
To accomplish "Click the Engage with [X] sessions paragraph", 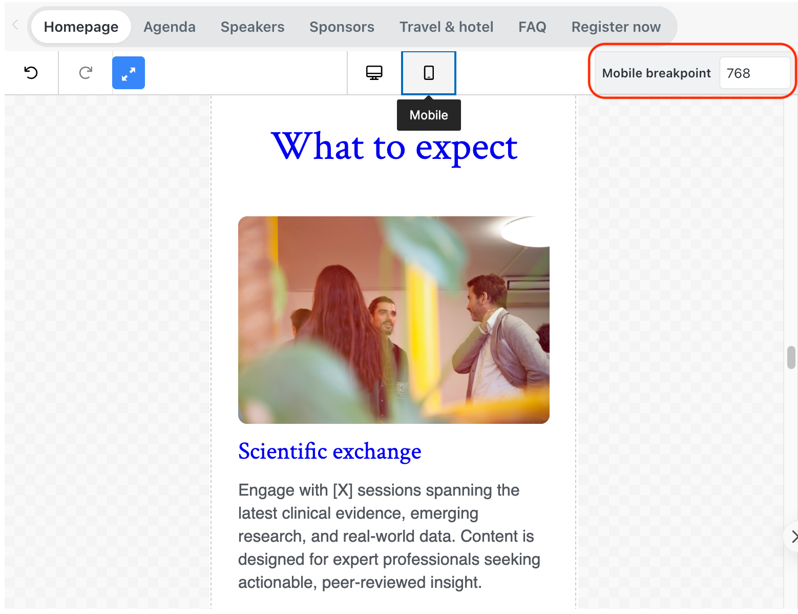I will (x=389, y=536).
